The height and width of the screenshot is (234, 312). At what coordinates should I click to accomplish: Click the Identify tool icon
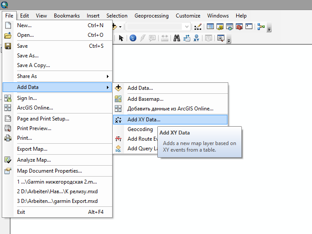[132, 38]
